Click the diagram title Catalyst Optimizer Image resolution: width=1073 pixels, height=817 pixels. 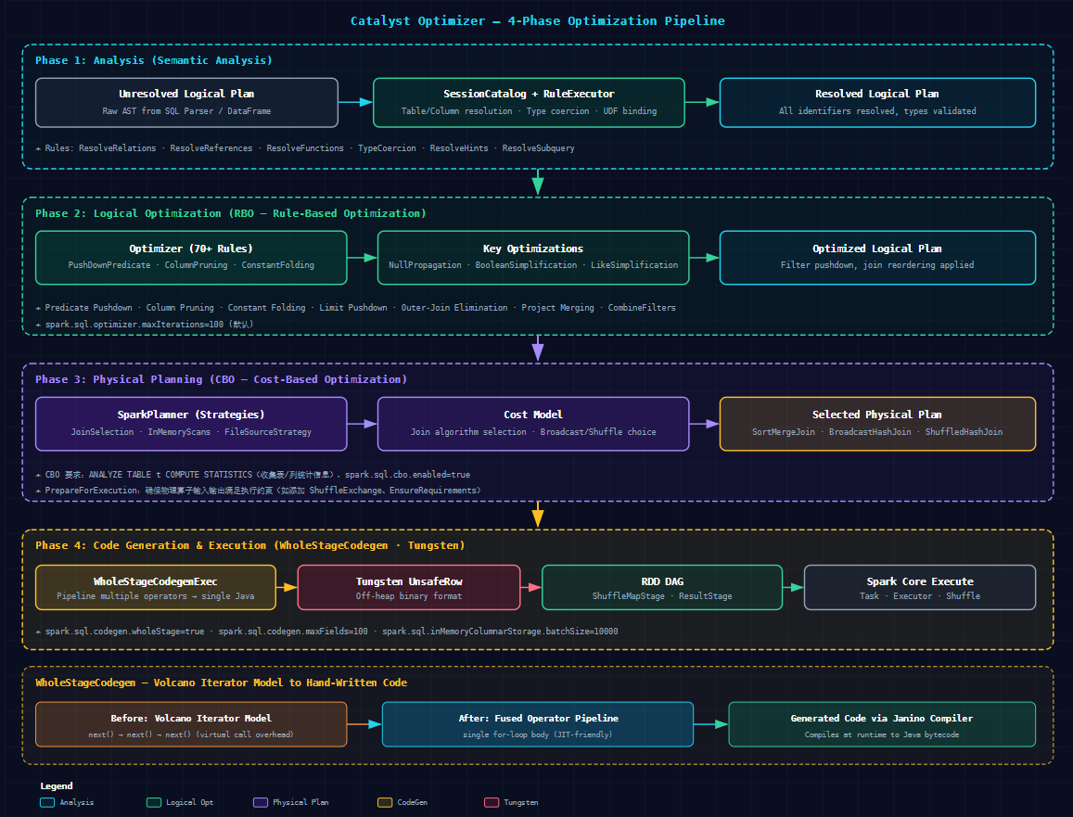pos(537,20)
